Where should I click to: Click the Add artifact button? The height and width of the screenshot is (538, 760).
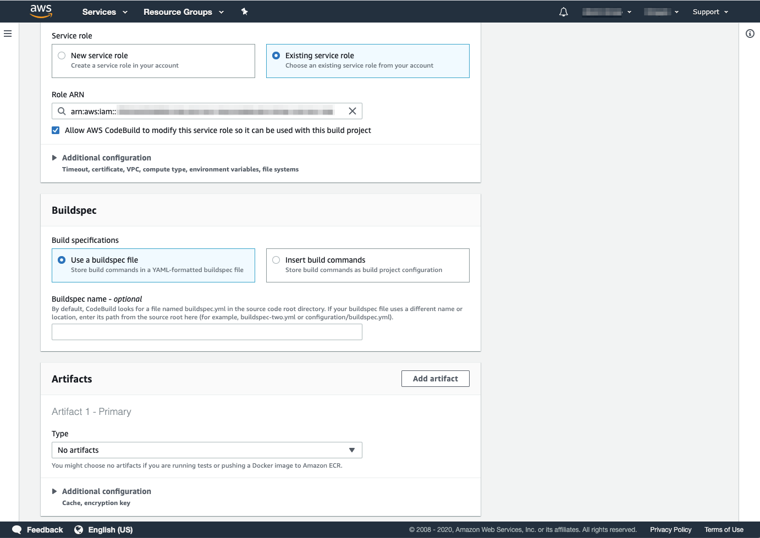click(x=435, y=379)
